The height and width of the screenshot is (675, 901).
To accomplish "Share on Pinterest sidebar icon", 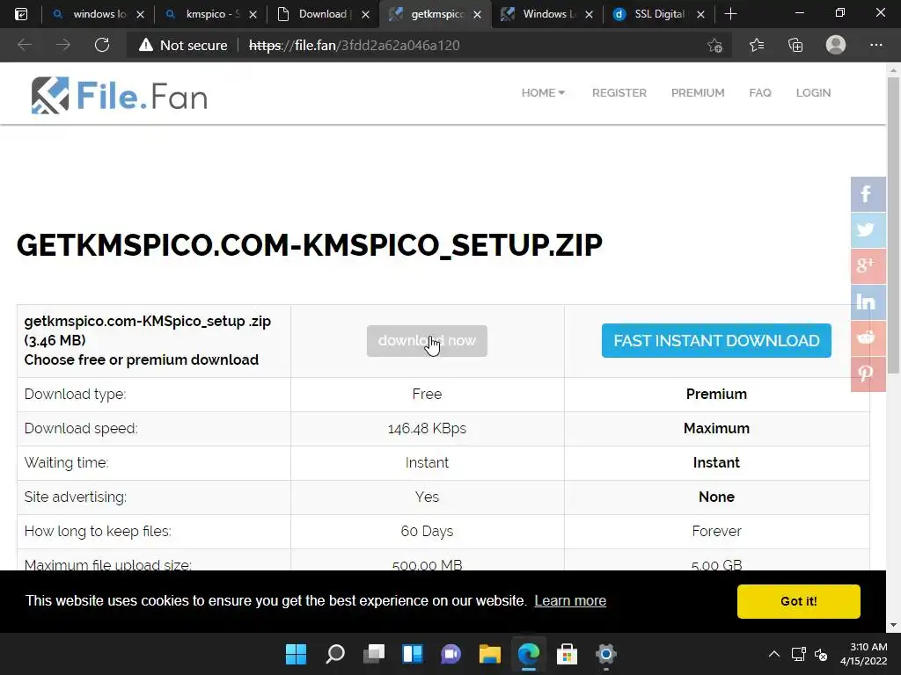I will coord(868,374).
